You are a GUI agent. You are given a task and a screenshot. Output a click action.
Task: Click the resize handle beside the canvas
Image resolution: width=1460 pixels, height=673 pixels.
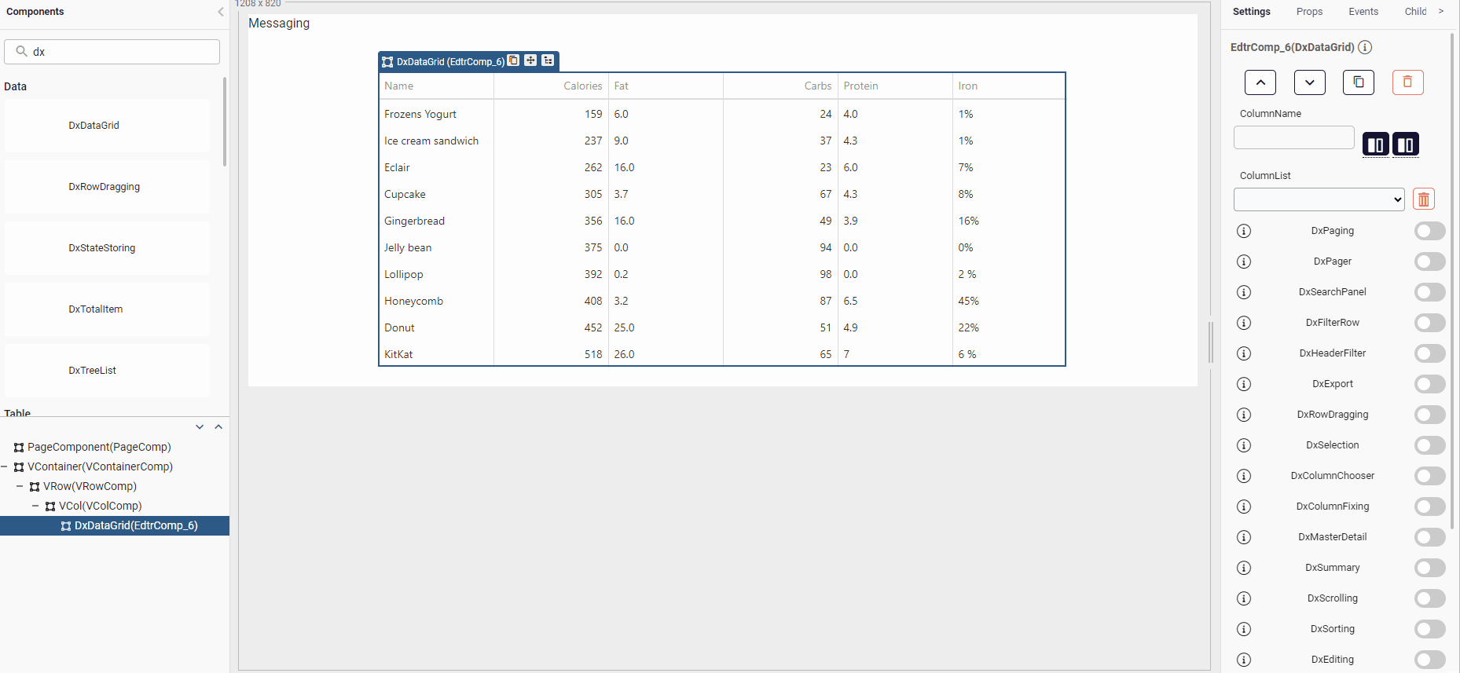click(1211, 342)
